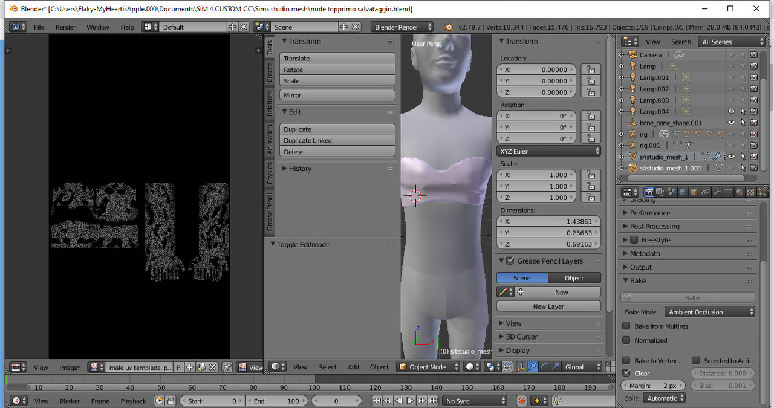
Task: Click the red auto keyframe record button
Action: pyautogui.click(x=521, y=400)
